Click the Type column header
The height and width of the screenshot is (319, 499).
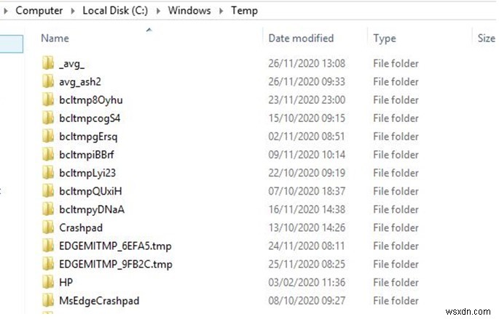(x=385, y=38)
